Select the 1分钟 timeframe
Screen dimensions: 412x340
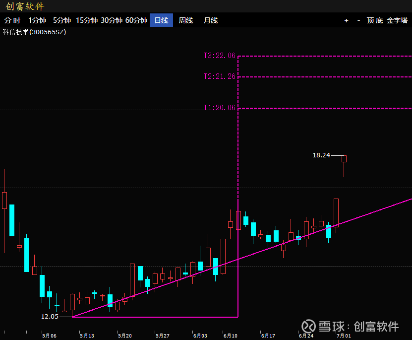[37, 20]
